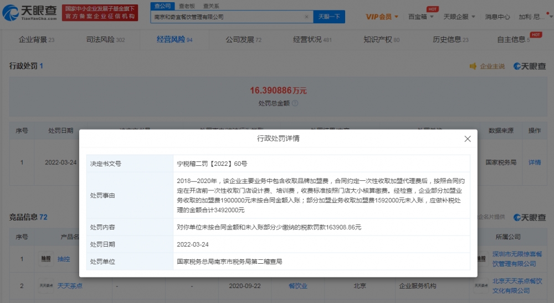Open the 北京天天茶点餐饮文化有限公司 company link

tap(517, 286)
